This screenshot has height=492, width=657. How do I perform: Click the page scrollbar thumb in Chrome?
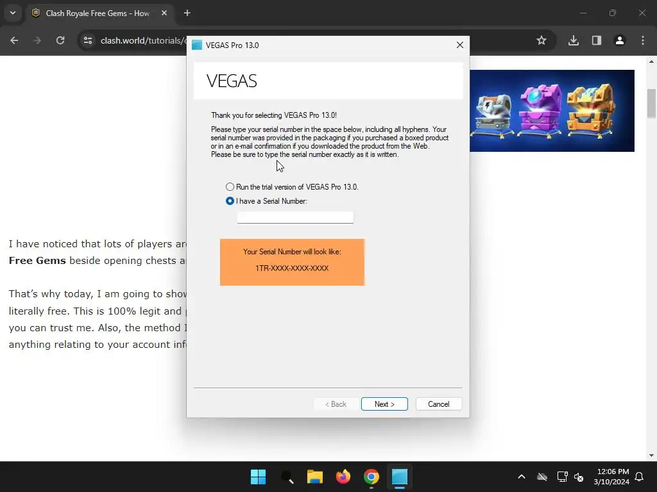651,103
